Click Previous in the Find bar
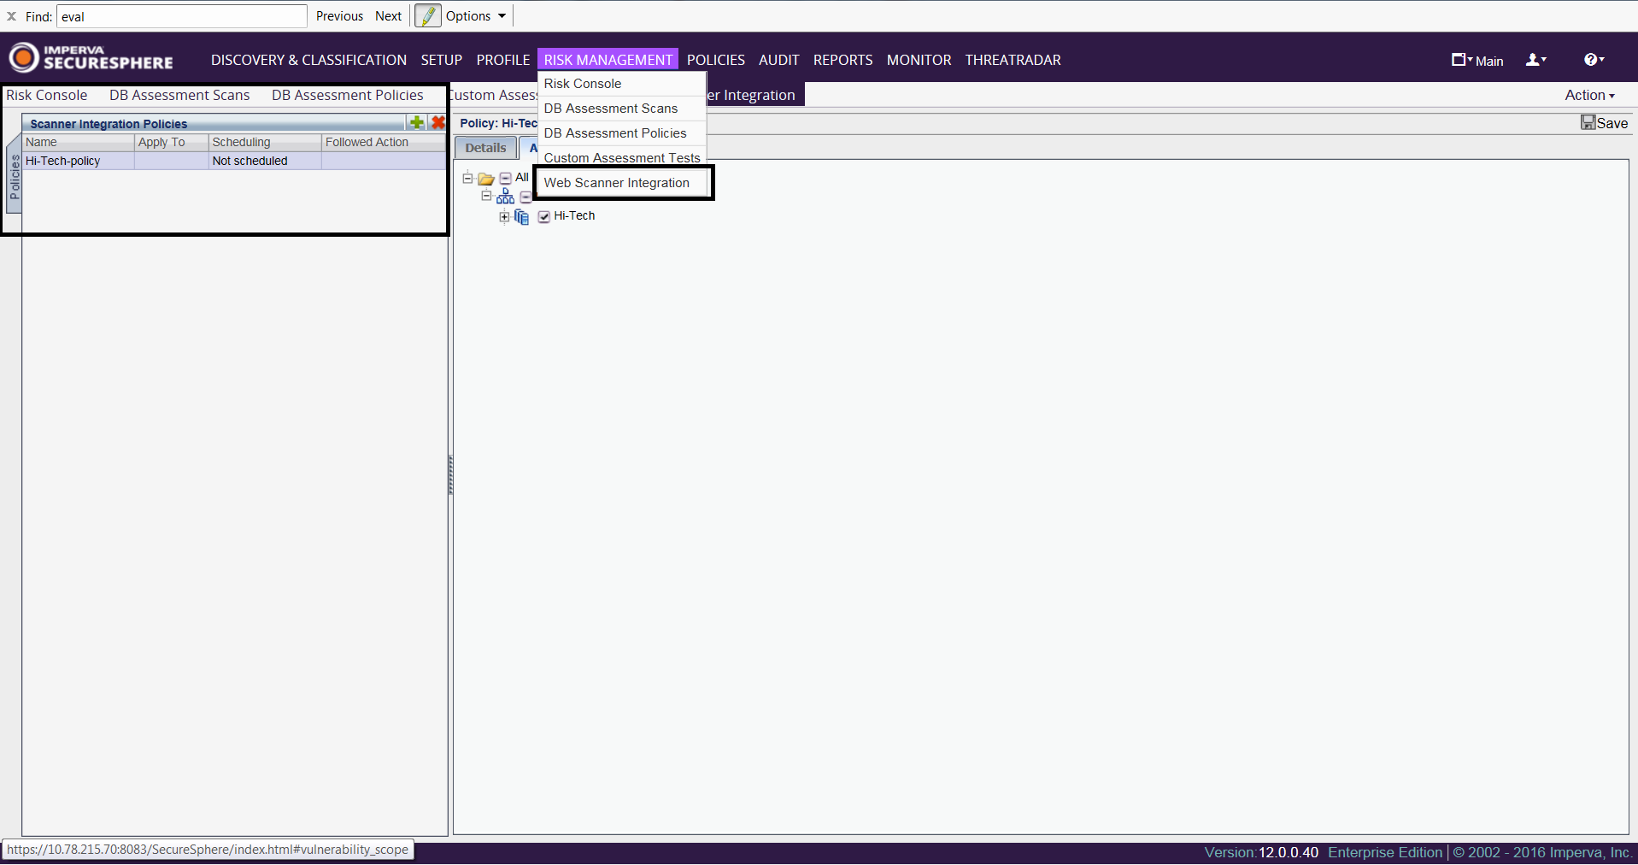Image resolution: width=1638 pixels, height=865 pixels. pos(339,16)
